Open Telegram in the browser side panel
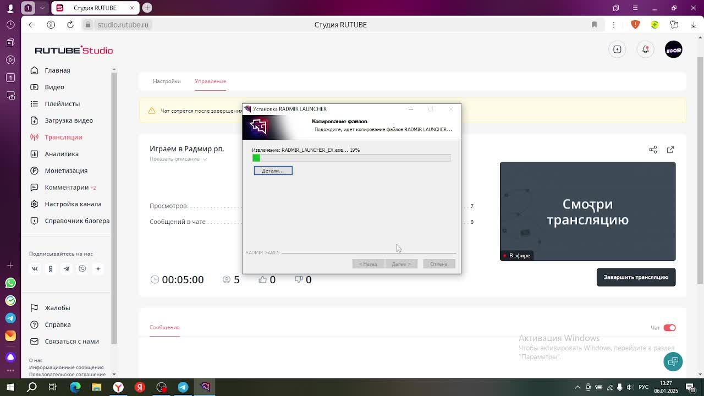704x396 pixels. [10, 318]
